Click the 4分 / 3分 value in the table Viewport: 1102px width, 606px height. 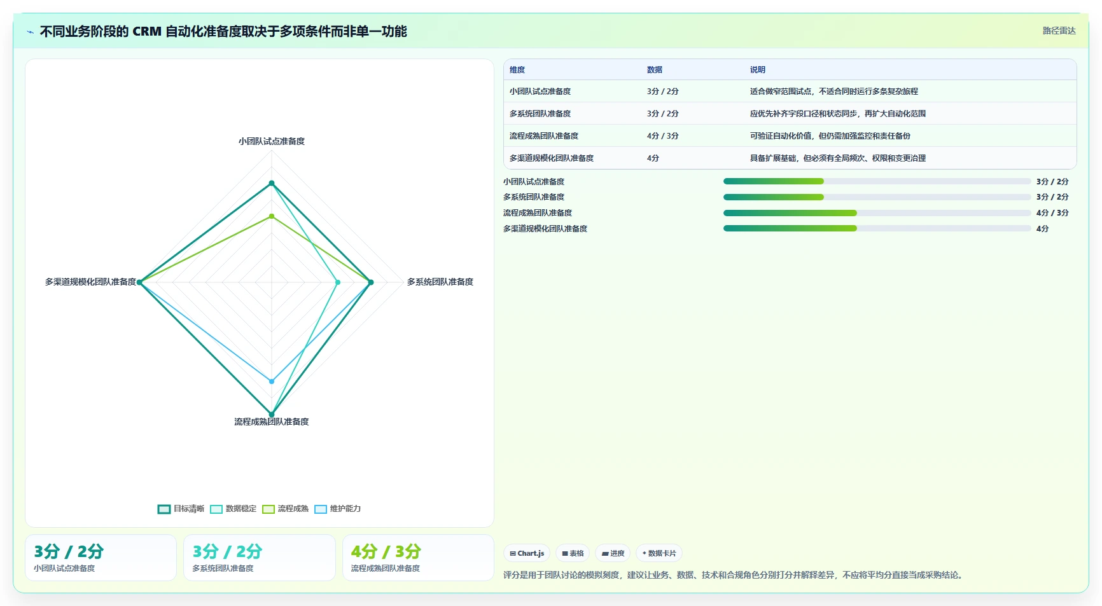pos(663,136)
